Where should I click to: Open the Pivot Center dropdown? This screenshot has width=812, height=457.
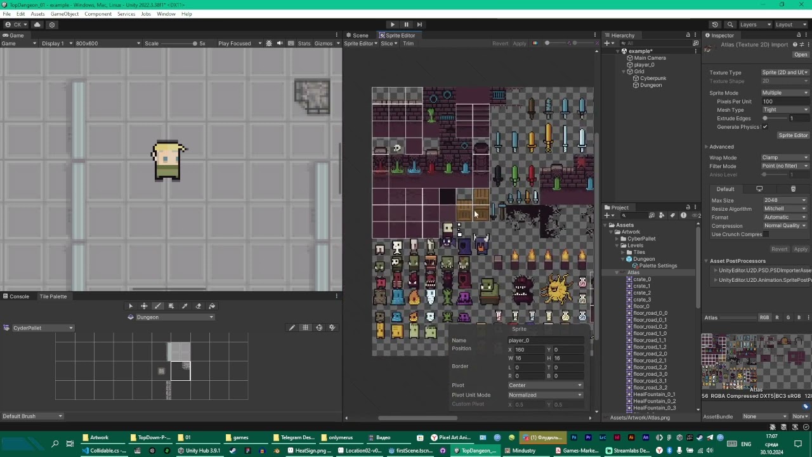coord(545,385)
